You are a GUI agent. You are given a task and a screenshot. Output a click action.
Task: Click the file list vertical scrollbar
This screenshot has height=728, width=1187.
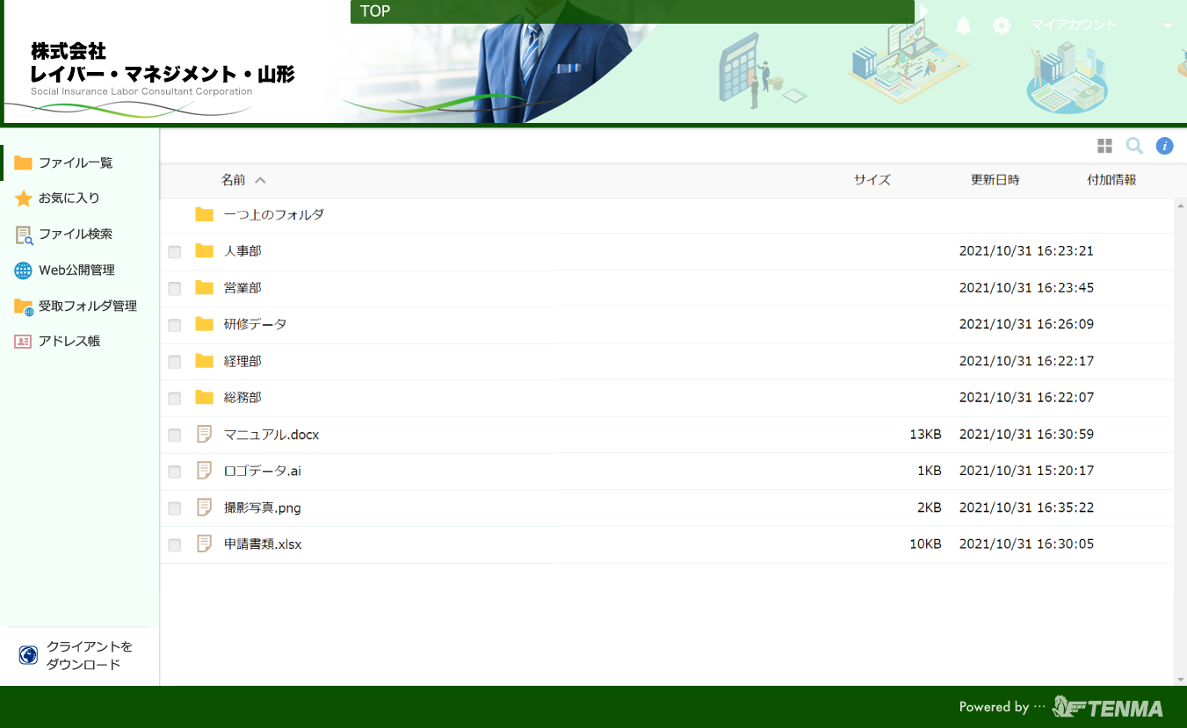1180,439
